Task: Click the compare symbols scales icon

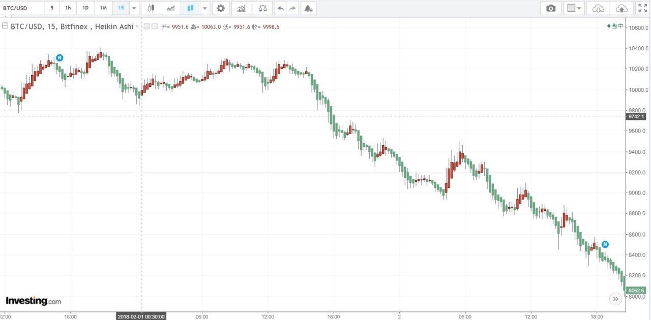Action: pos(262,8)
